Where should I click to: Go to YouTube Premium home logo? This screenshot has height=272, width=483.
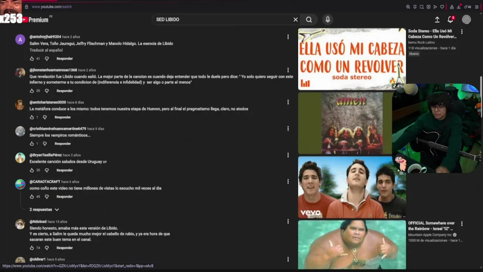35,20
